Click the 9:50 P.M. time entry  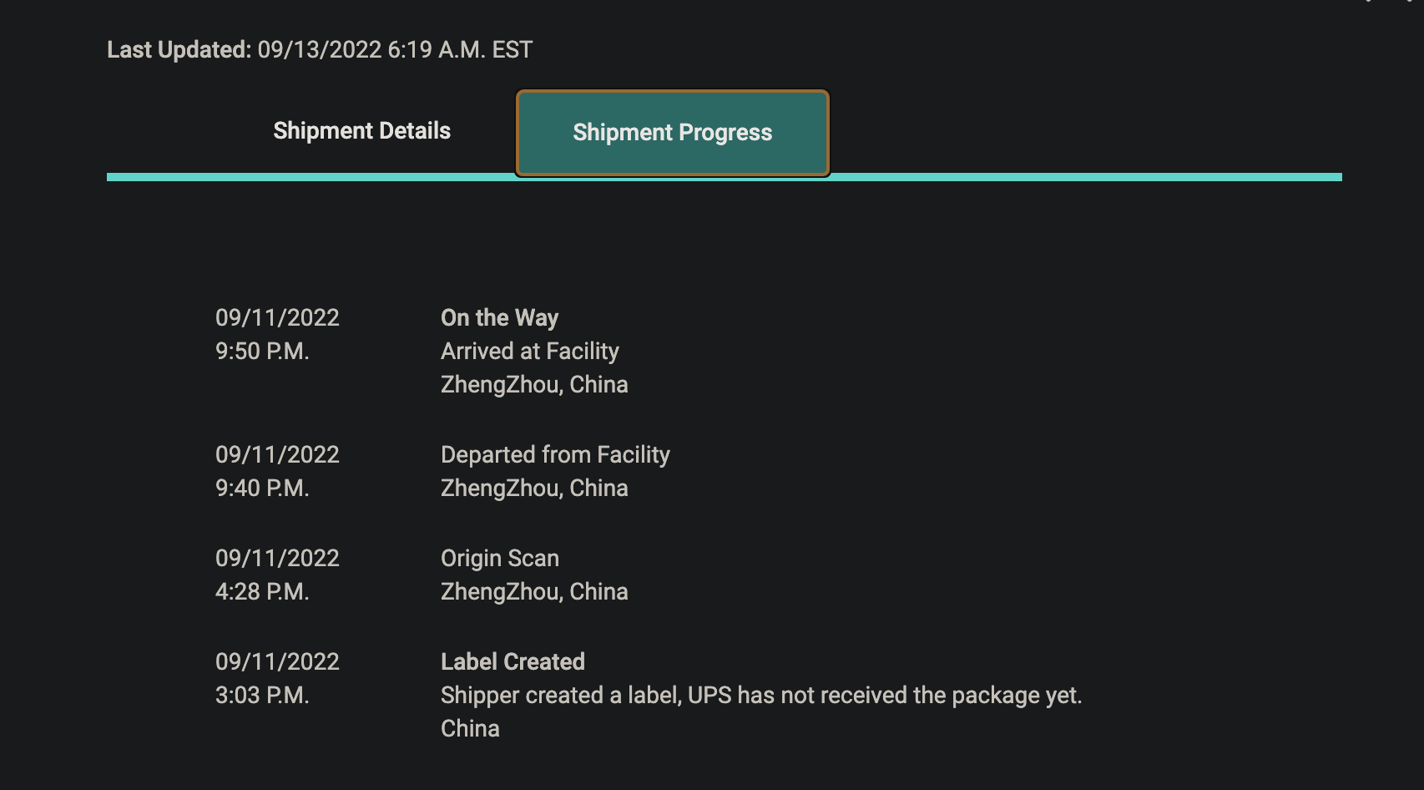click(x=262, y=352)
